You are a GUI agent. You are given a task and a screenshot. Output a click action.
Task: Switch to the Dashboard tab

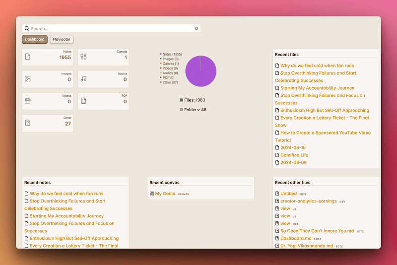pos(35,39)
